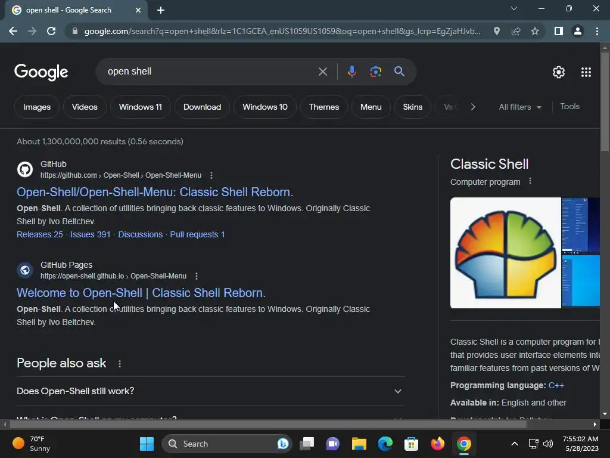Open Chrome three-dot menu
The image size is (610, 458).
coord(597,31)
